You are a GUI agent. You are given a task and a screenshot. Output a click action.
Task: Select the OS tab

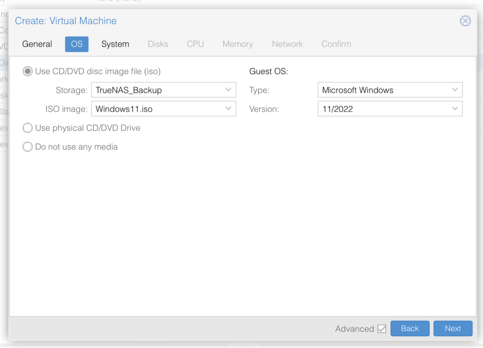(76, 44)
